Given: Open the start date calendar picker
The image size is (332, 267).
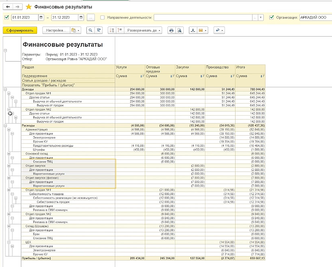Looking at the screenshot, I should click(x=41, y=17).
